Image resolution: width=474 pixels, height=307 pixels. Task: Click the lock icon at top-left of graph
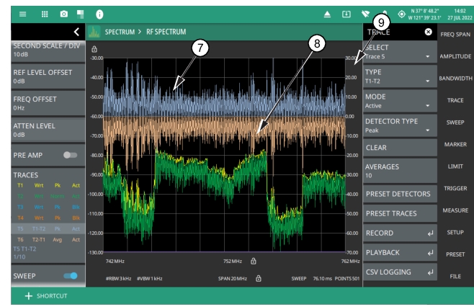(94, 49)
